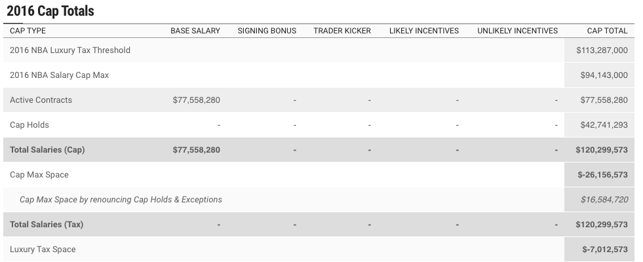Click the Cap Holds row label

(29, 125)
